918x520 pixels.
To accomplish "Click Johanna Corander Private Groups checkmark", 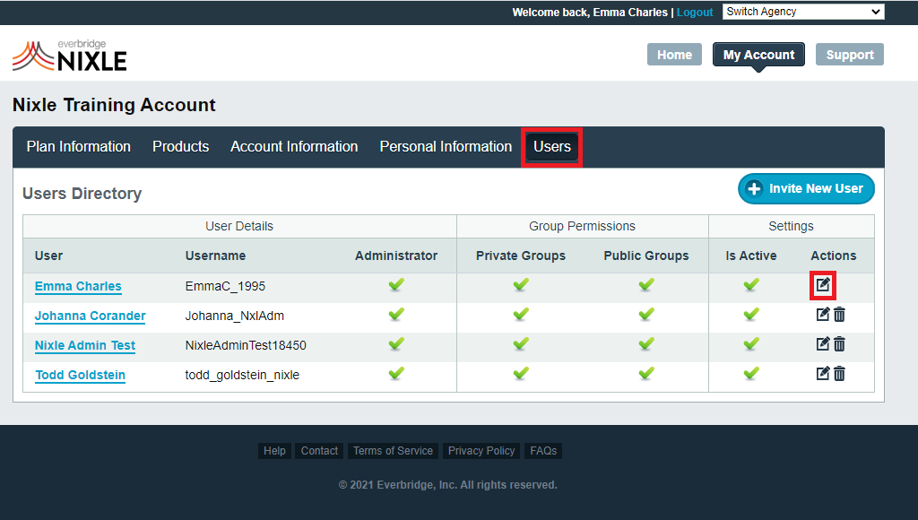I will [521, 315].
